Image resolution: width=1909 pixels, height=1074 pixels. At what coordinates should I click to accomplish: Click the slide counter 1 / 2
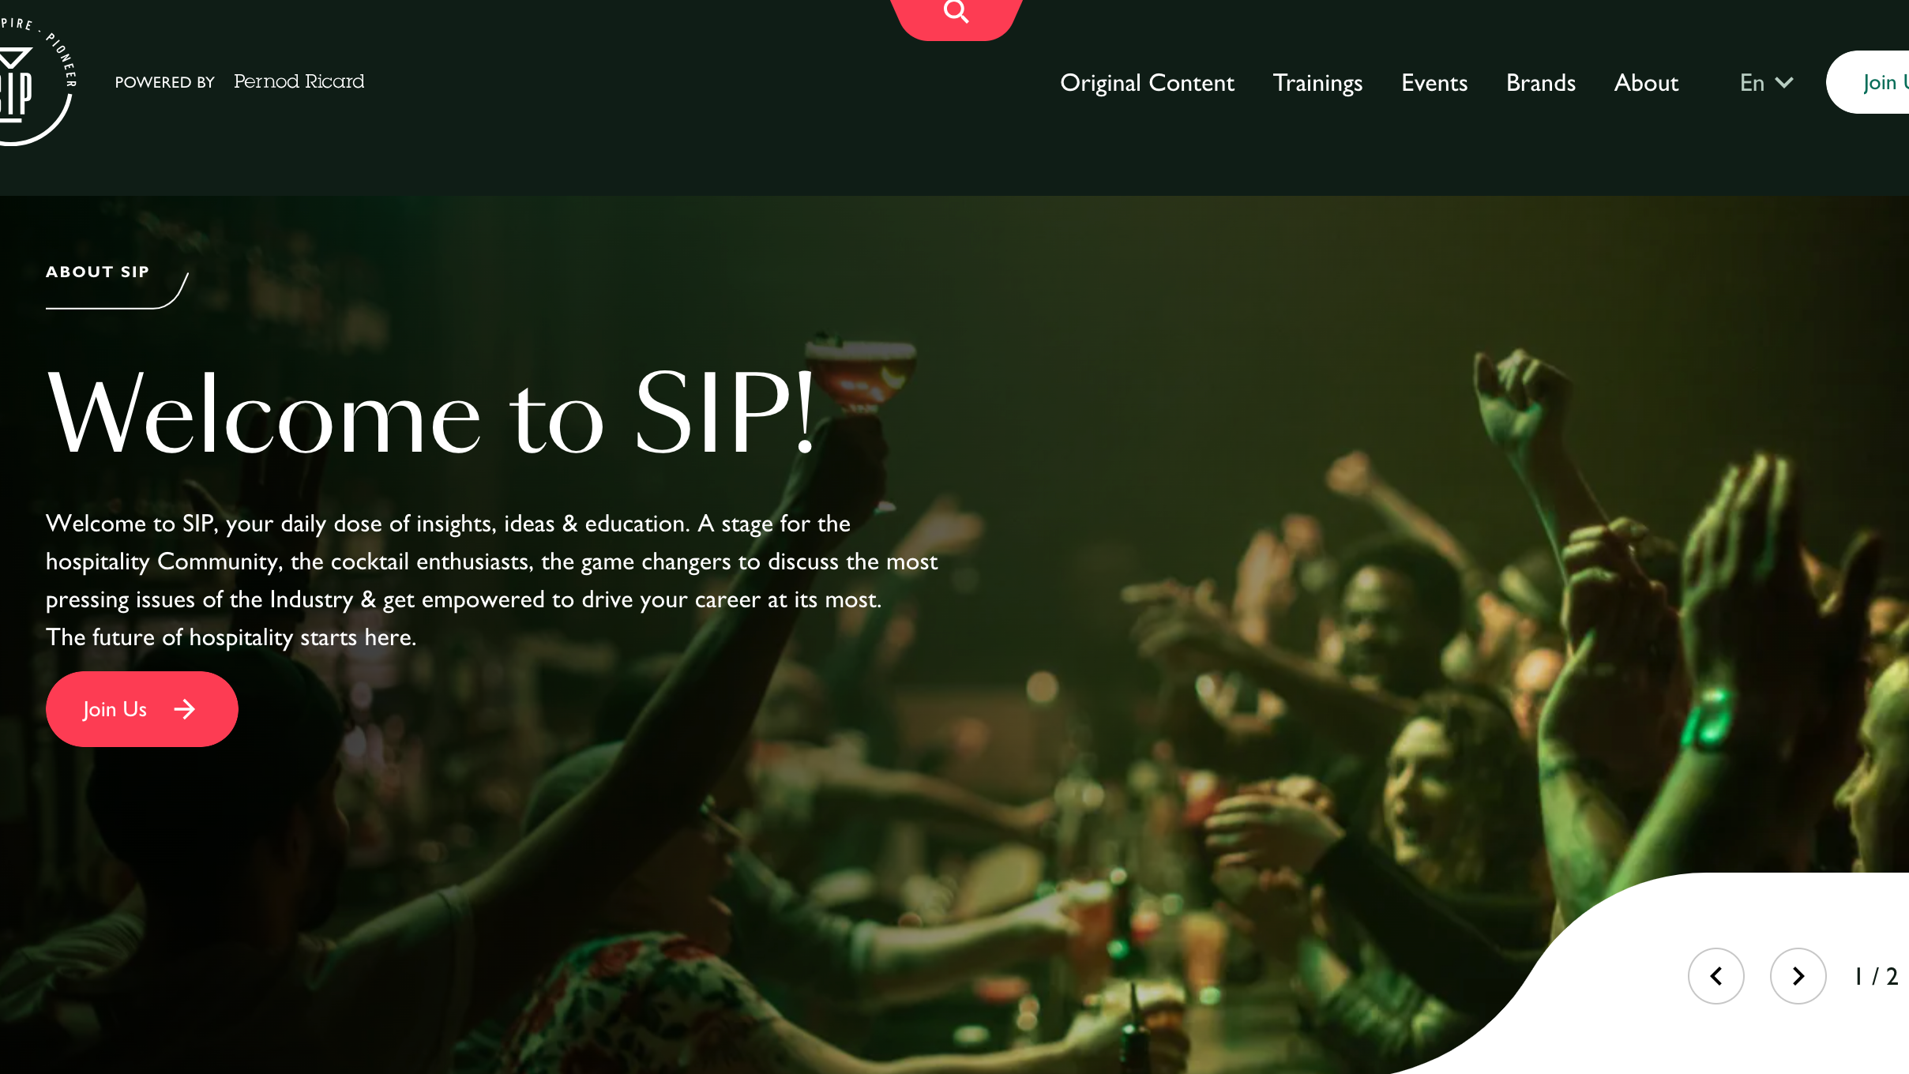pyautogui.click(x=1876, y=977)
